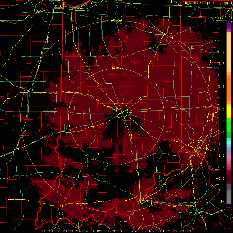Screen dimensions: 233x233
Task: Select the 7.4 scale value
Action: point(221,64)
